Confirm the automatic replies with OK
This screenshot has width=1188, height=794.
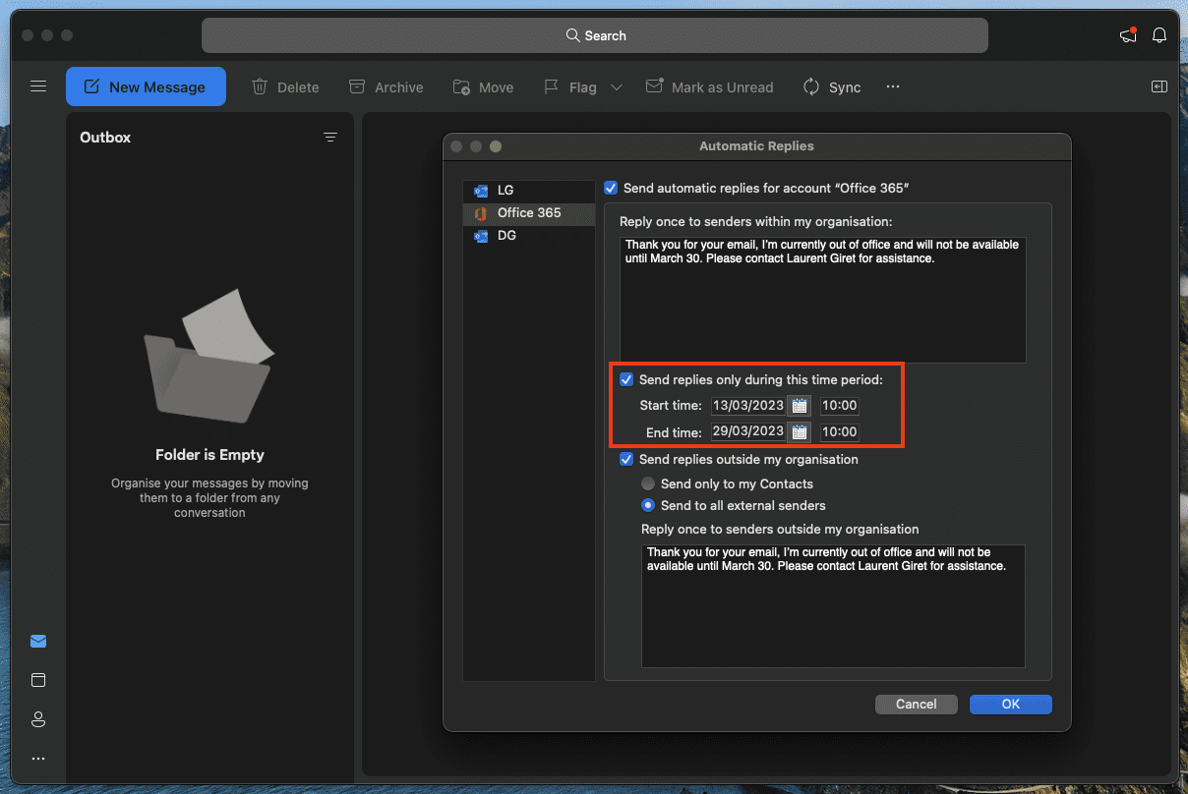1010,704
